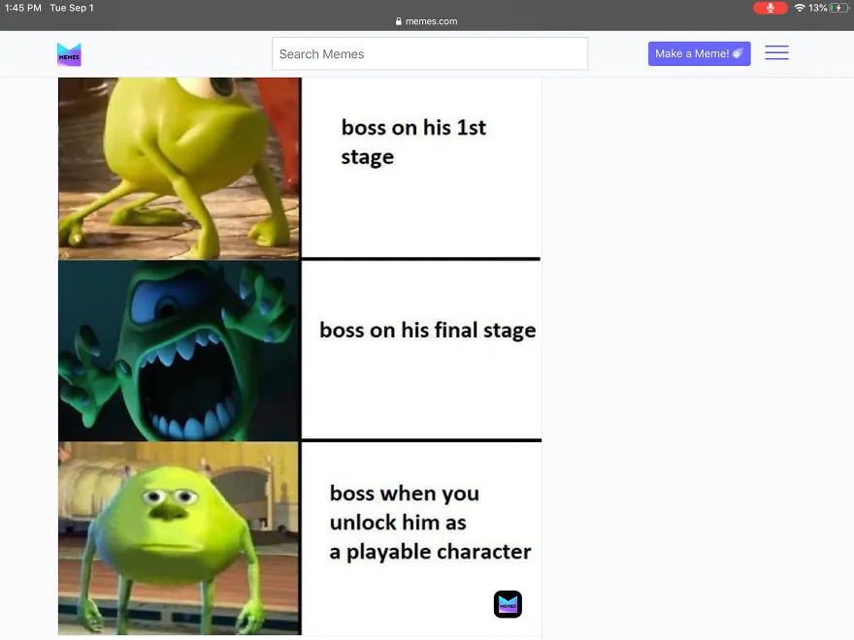Image resolution: width=854 pixels, height=640 pixels.
Task: Tap the "Tue Sep 1" date
Action: (72, 8)
